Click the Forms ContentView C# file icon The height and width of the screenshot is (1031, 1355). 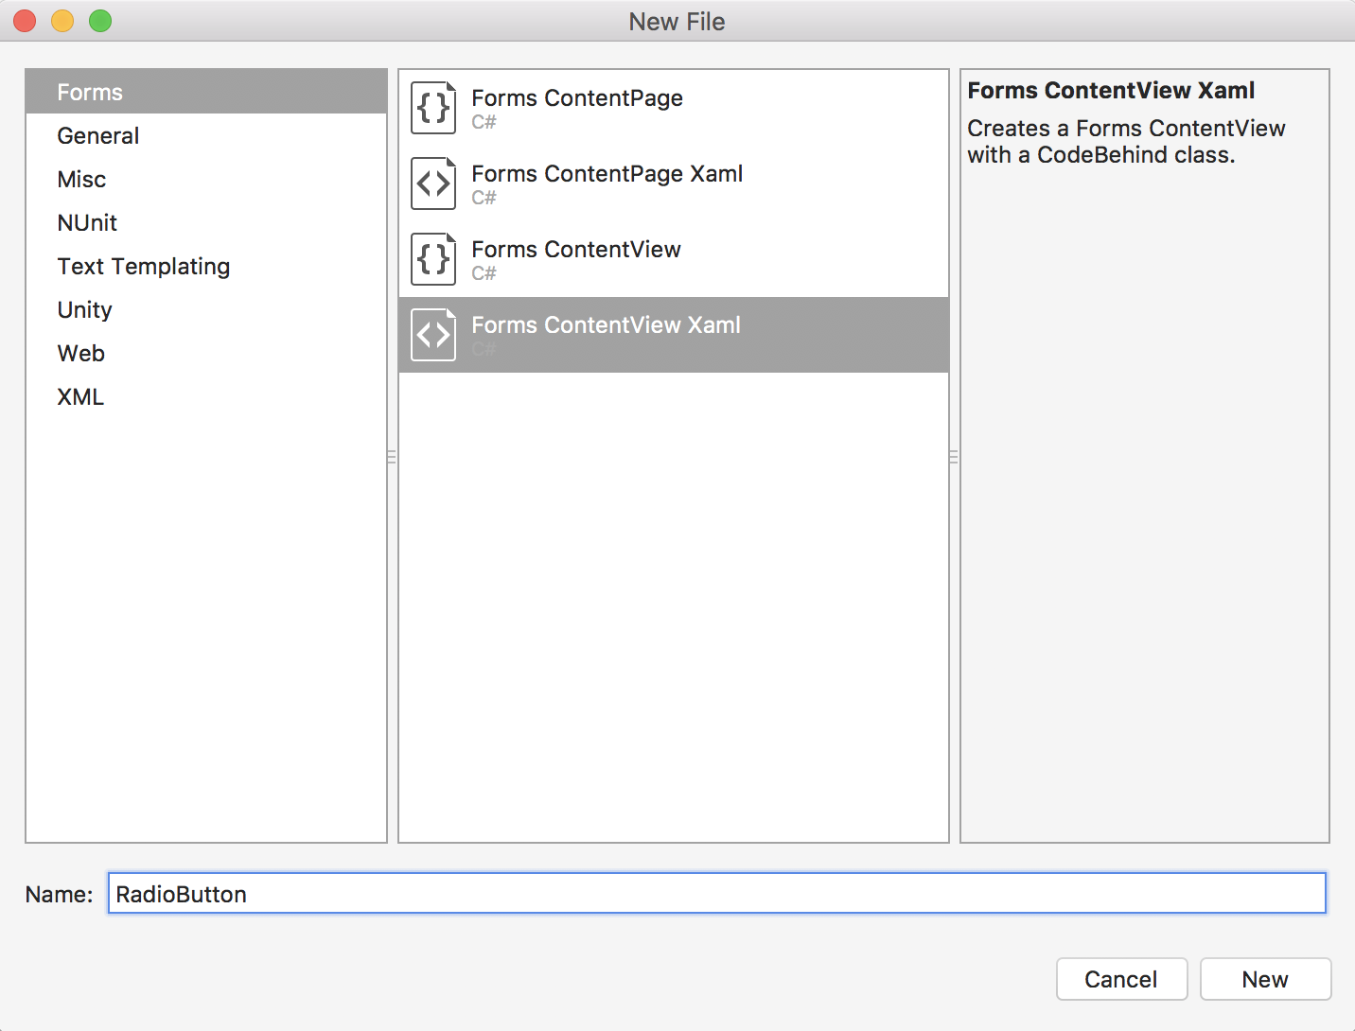432,259
